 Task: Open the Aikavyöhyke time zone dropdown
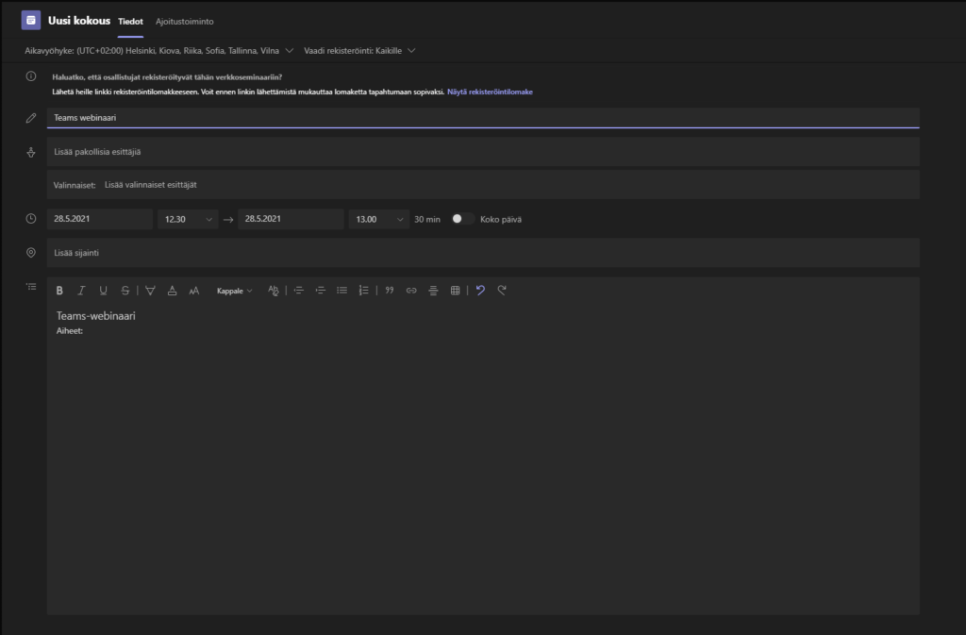point(158,51)
